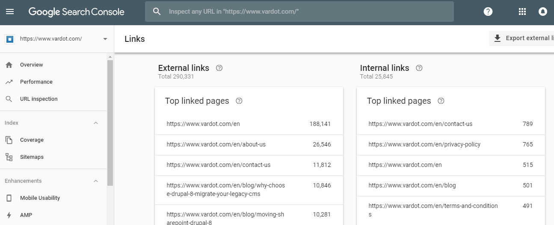Click the download icon on export button
Screen dimensions: 554x225
tap(497, 38)
